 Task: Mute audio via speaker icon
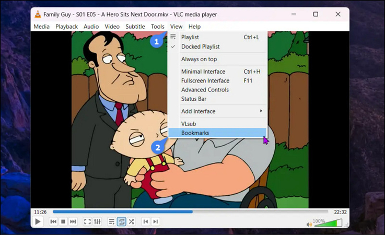tap(309, 225)
